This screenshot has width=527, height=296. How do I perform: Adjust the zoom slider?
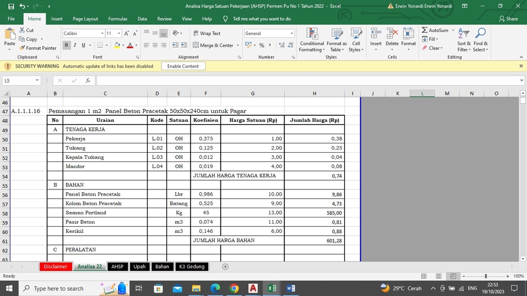pyautogui.click(x=486, y=276)
